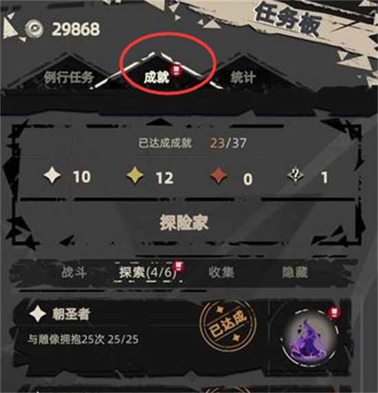Select the 收集 achievement category
This screenshot has height=393, width=378.
[x=221, y=273]
